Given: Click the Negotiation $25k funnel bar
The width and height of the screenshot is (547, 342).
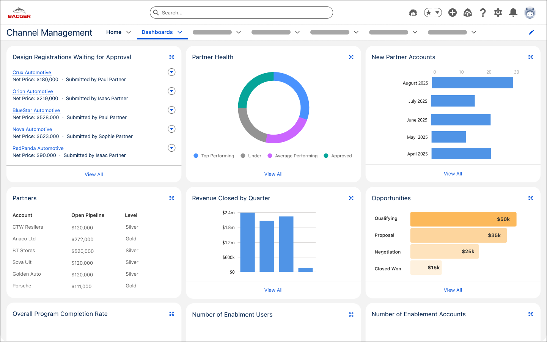Looking at the screenshot, I should 445,251.
